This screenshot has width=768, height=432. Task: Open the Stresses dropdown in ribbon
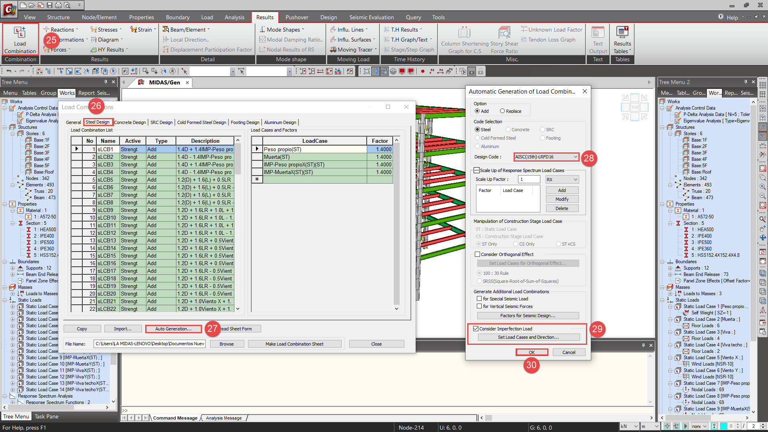coord(106,30)
